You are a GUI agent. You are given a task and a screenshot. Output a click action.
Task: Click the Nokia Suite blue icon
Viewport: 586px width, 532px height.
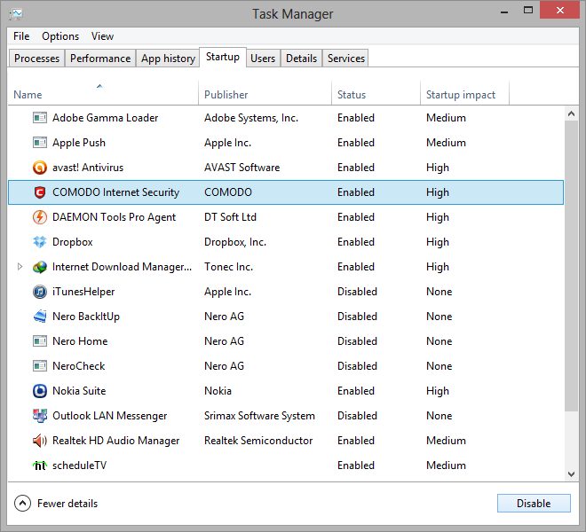click(x=40, y=391)
